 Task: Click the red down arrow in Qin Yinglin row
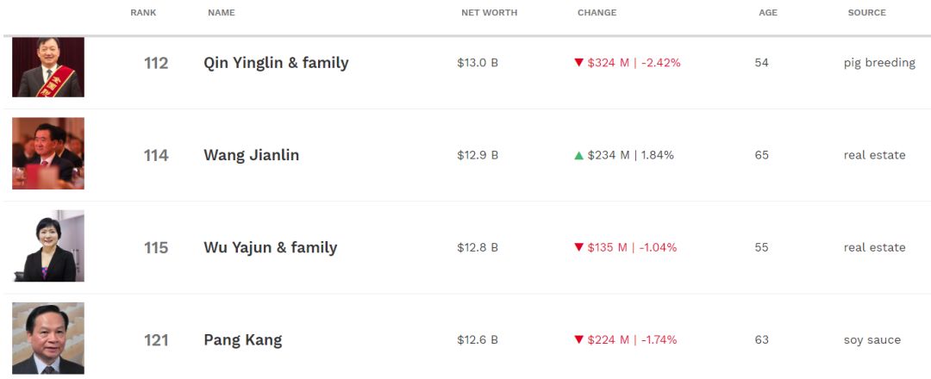pos(579,62)
